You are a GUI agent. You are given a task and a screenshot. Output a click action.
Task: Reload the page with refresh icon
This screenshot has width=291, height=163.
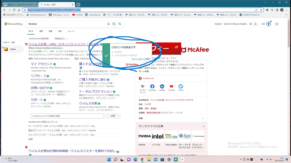[14, 10]
